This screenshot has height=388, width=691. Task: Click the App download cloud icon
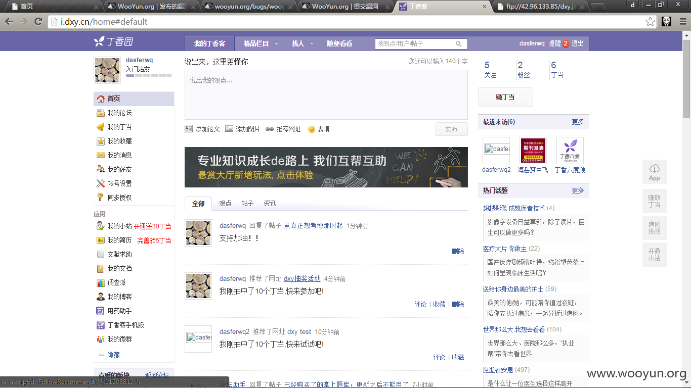(x=655, y=169)
